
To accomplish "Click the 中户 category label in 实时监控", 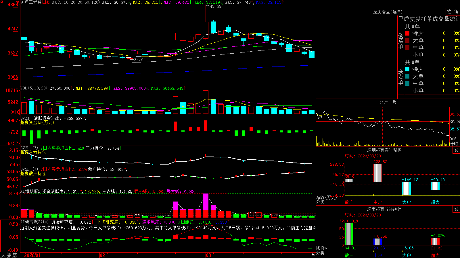I will (x=378, y=202).
